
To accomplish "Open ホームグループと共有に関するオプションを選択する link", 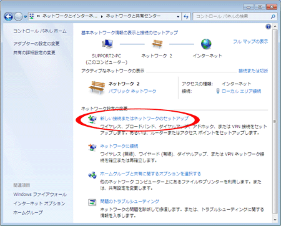I will pyautogui.click(x=150, y=174).
